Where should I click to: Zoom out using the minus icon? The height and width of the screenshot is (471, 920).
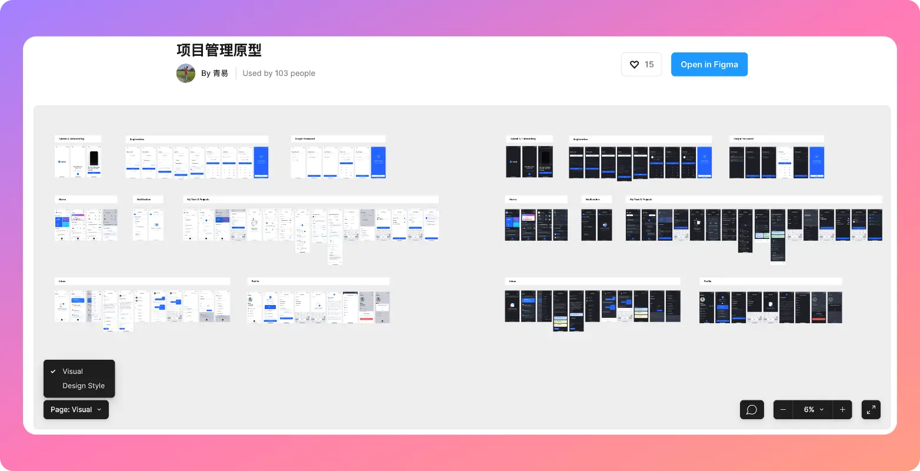(783, 410)
